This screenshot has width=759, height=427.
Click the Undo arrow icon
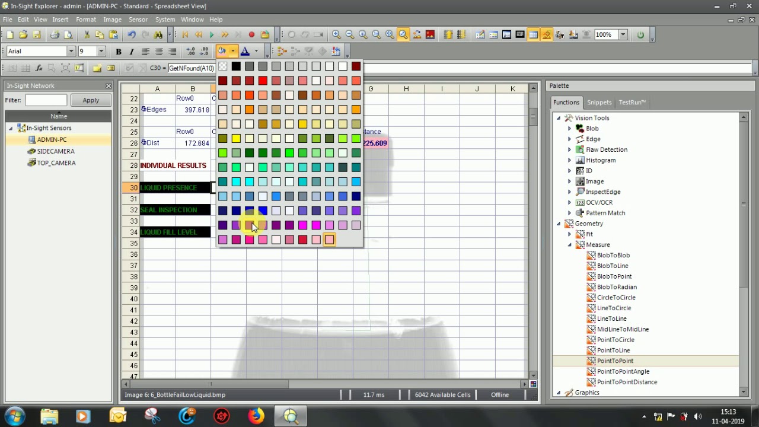point(132,35)
